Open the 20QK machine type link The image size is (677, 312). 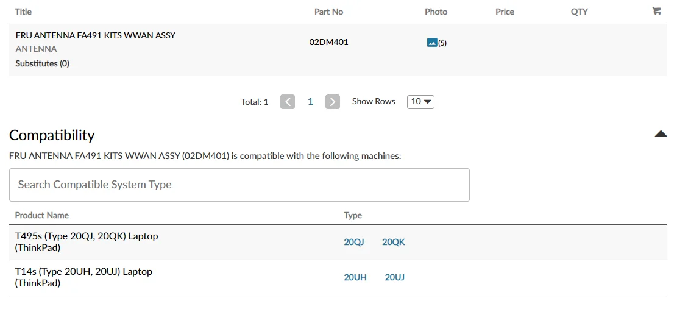(394, 242)
